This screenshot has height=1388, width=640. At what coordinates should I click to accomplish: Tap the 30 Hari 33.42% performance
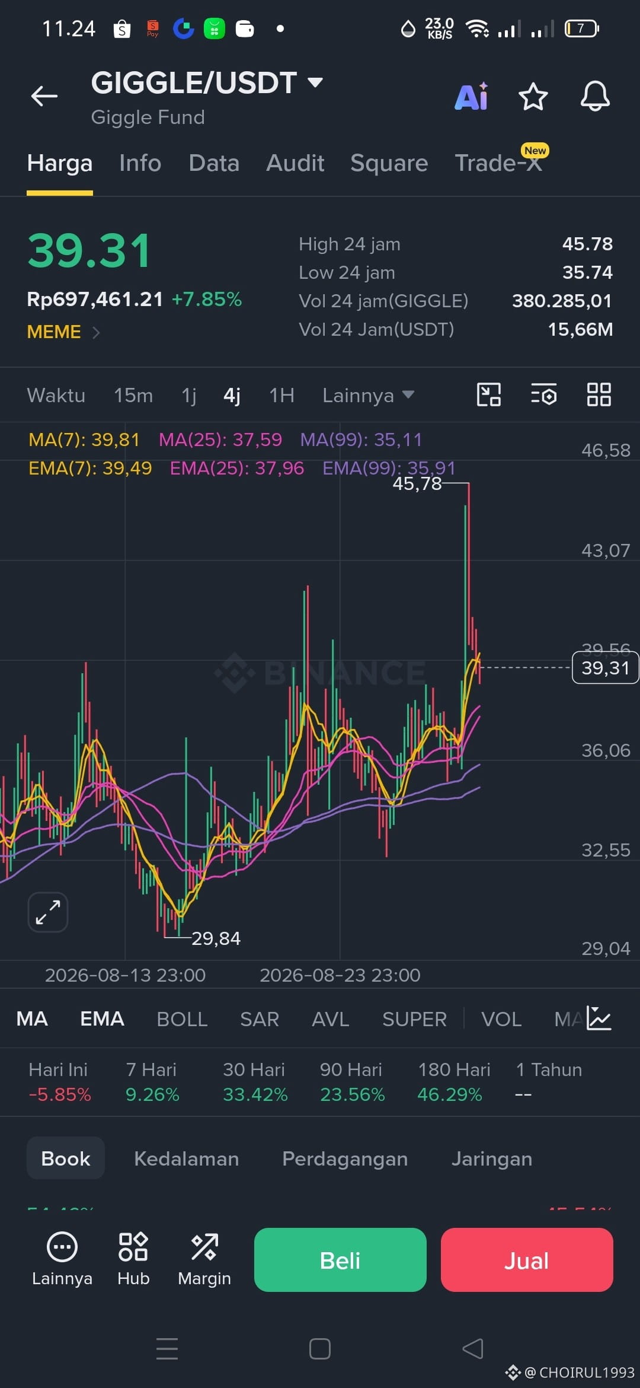coord(255,1082)
